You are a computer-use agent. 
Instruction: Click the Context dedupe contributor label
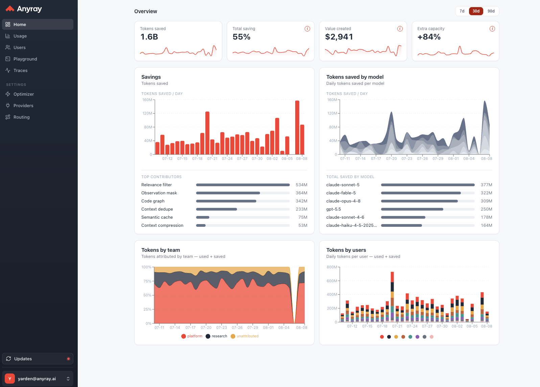point(157,209)
